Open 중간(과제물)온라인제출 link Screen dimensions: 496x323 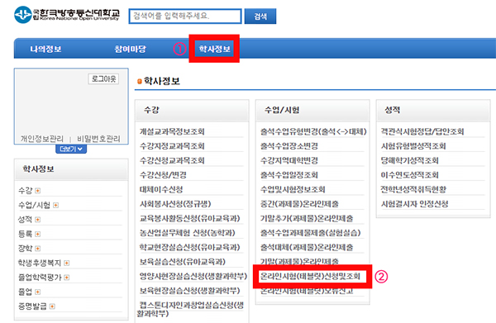(299, 204)
